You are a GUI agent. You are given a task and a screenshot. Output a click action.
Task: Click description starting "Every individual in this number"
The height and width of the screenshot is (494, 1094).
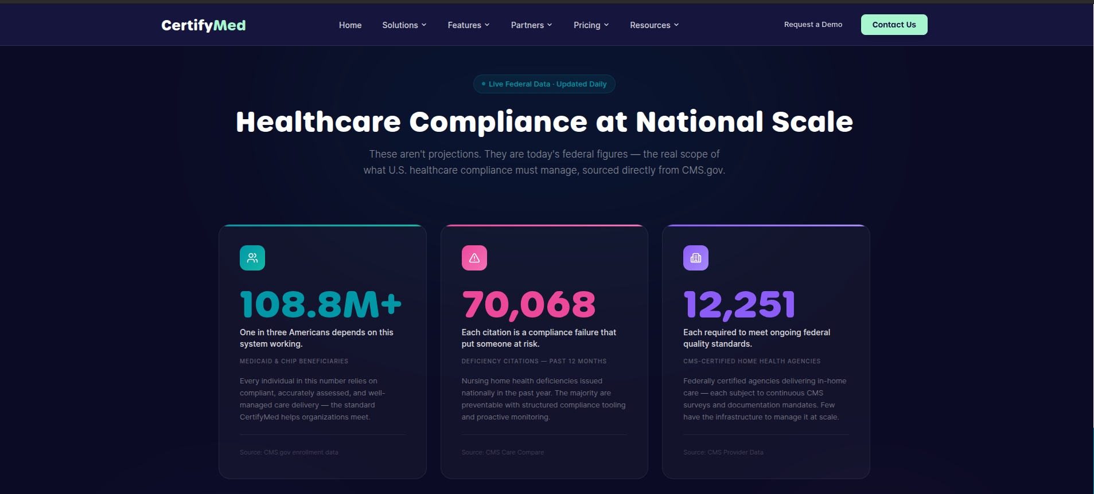(x=313, y=399)
